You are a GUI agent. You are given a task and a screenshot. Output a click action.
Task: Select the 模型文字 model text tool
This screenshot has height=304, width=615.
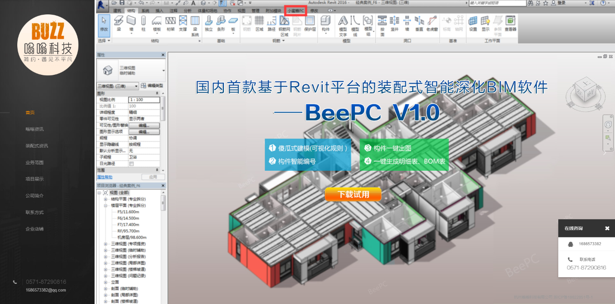click(343, 26)
